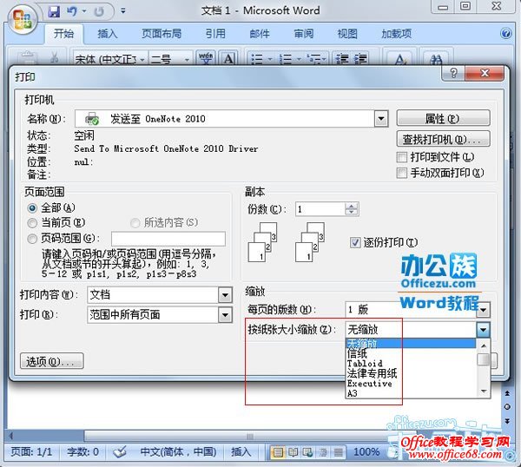
Task: Open the 加载项 ribbon tab
Action: pos(396,34)
